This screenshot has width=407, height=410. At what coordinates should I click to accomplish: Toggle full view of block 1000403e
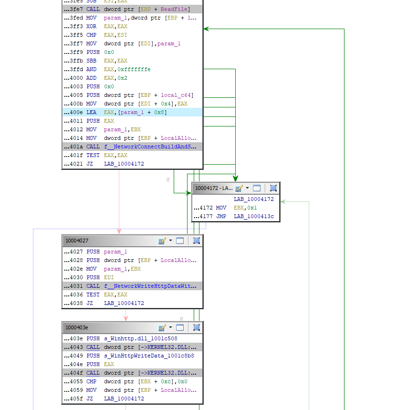[x=180, y=327]
